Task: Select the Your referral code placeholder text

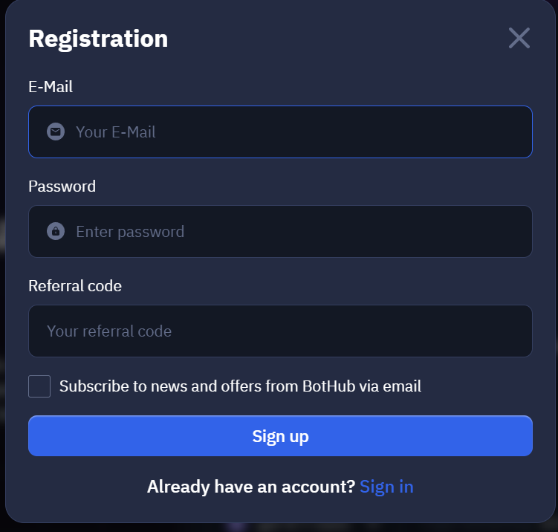Action: [x=109, y=331]
